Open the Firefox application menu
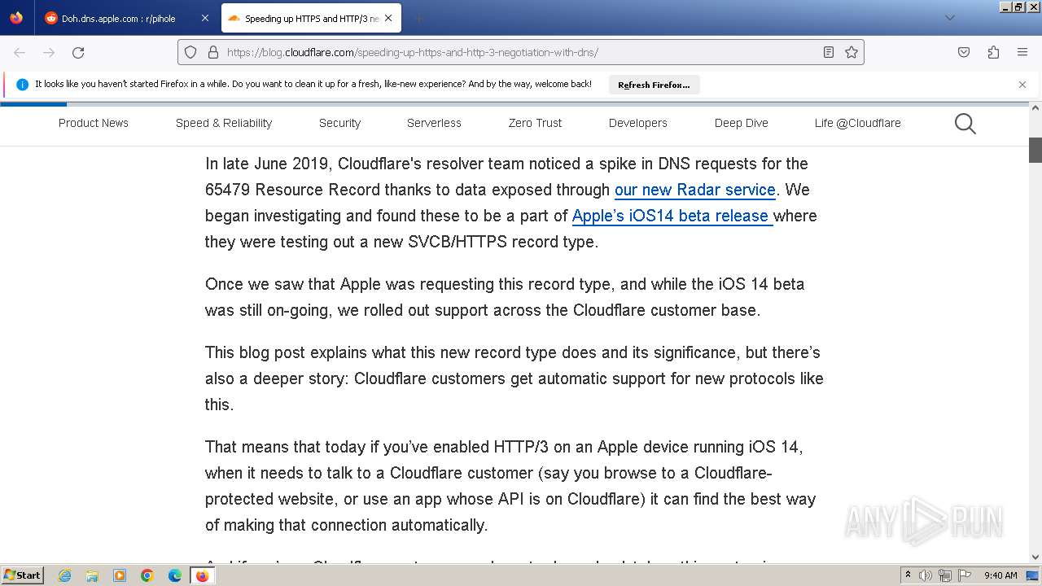This screenshot has height=586, width=1042. (x=1022, y=52)
